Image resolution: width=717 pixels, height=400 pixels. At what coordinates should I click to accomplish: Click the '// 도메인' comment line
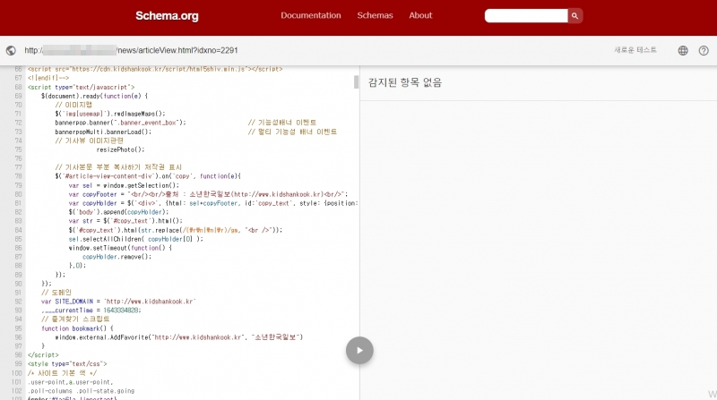point(56,293)
